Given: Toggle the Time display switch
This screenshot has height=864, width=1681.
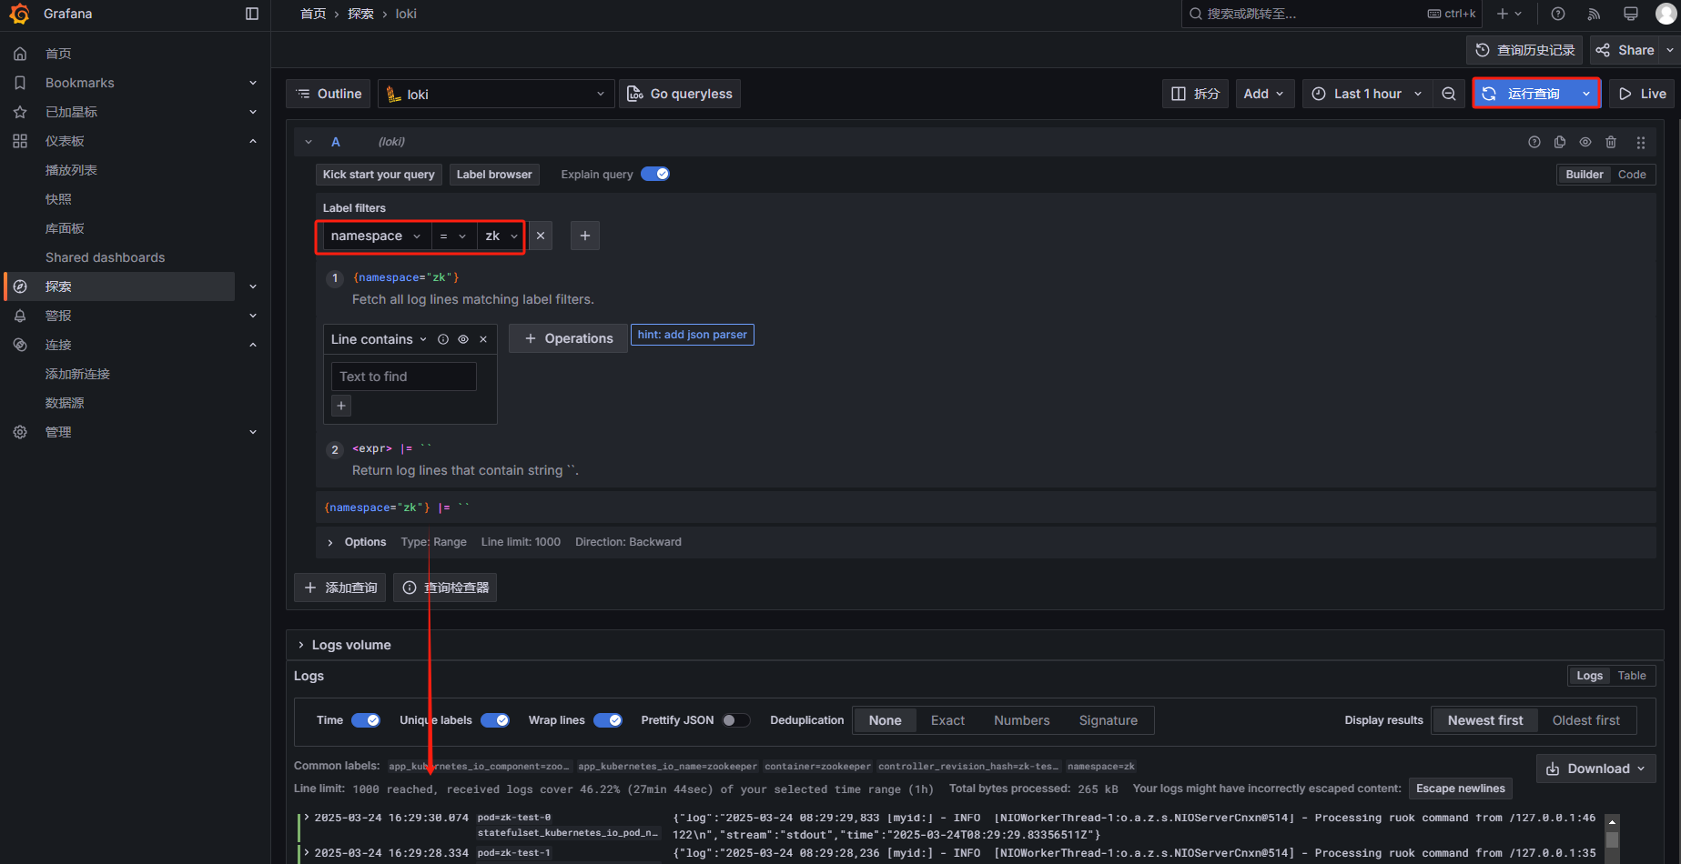Looking at the screenshot, I should [x=366, y=720].
